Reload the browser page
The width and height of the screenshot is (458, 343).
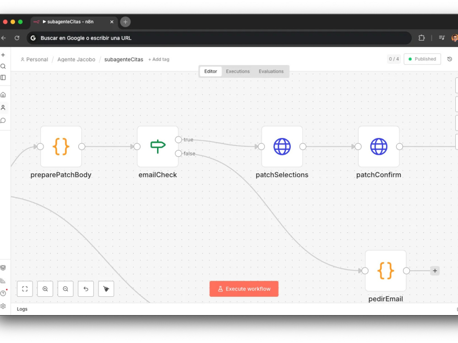click(17, 38)
